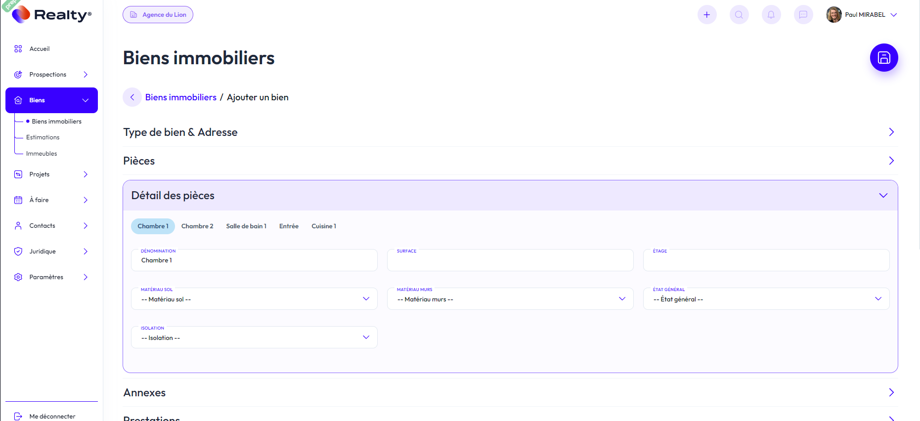The width and height of the screenshot is (920, 421).
Task: Collapse the Détail des pièces section
Action: pos(883,196)
